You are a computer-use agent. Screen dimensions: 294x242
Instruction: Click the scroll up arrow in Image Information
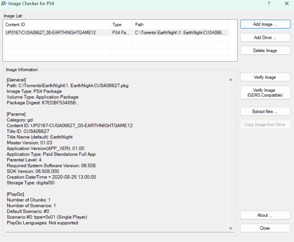click(231, 79)
